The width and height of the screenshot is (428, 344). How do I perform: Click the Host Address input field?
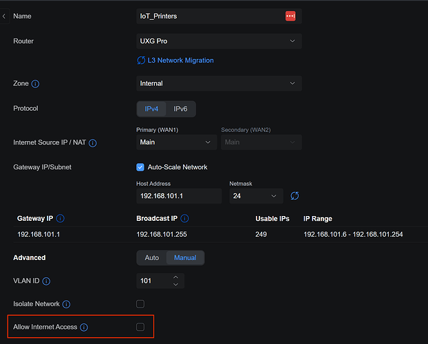click(x=178, y=196)
